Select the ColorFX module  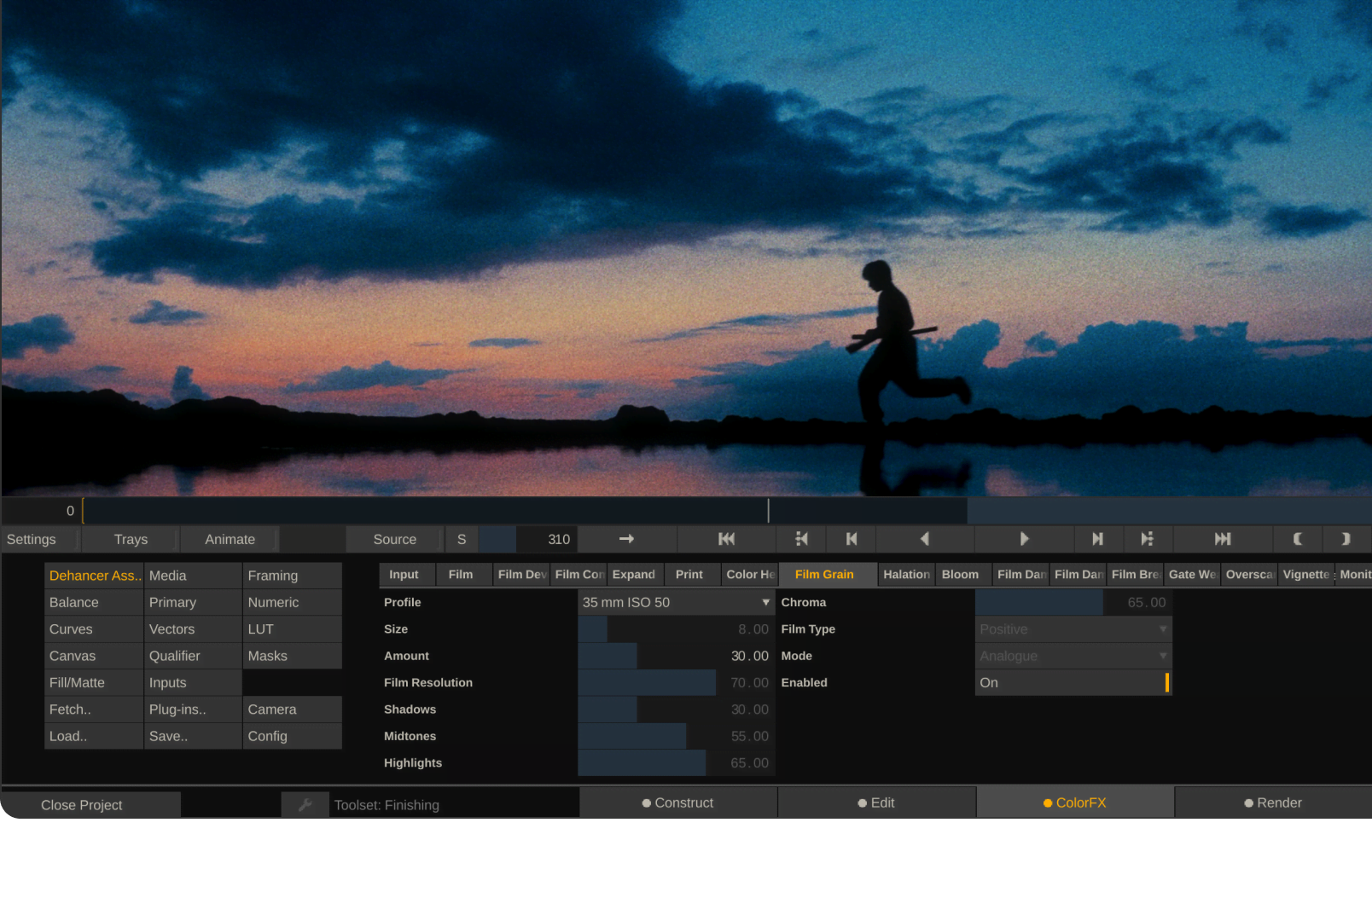(x=1075, y=802)
